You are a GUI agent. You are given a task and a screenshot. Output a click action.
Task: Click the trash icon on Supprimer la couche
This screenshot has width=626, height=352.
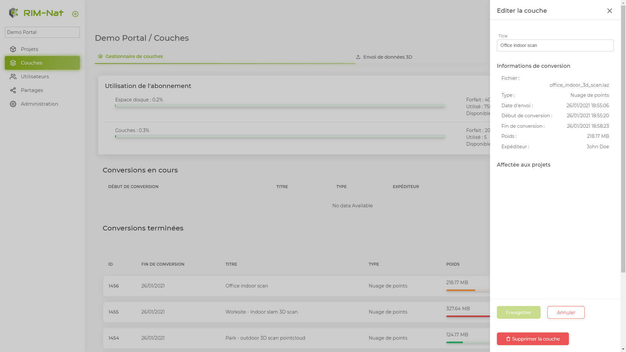coord(508,339)
